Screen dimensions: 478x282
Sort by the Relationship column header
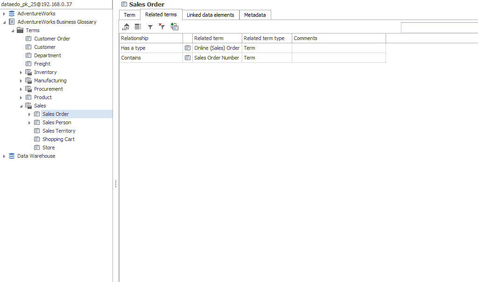point(150,38)
